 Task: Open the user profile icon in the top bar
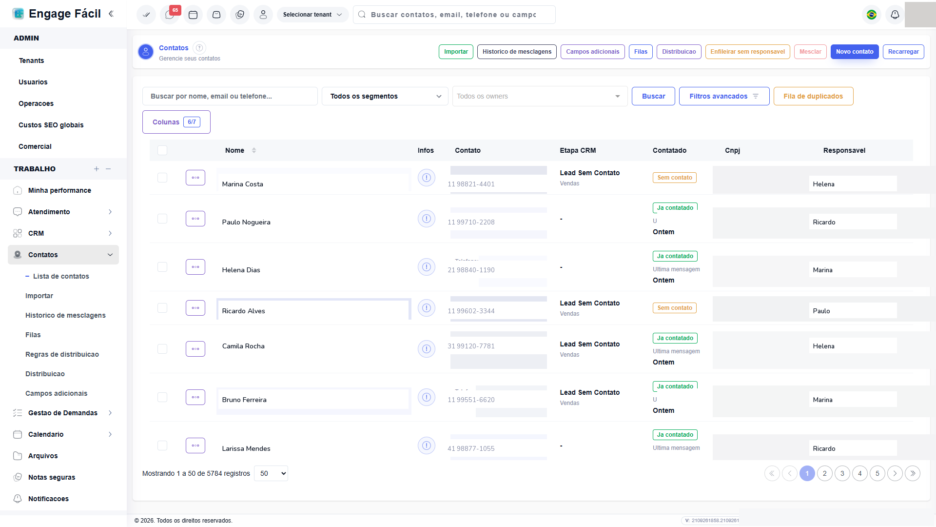tap(263, 15)
